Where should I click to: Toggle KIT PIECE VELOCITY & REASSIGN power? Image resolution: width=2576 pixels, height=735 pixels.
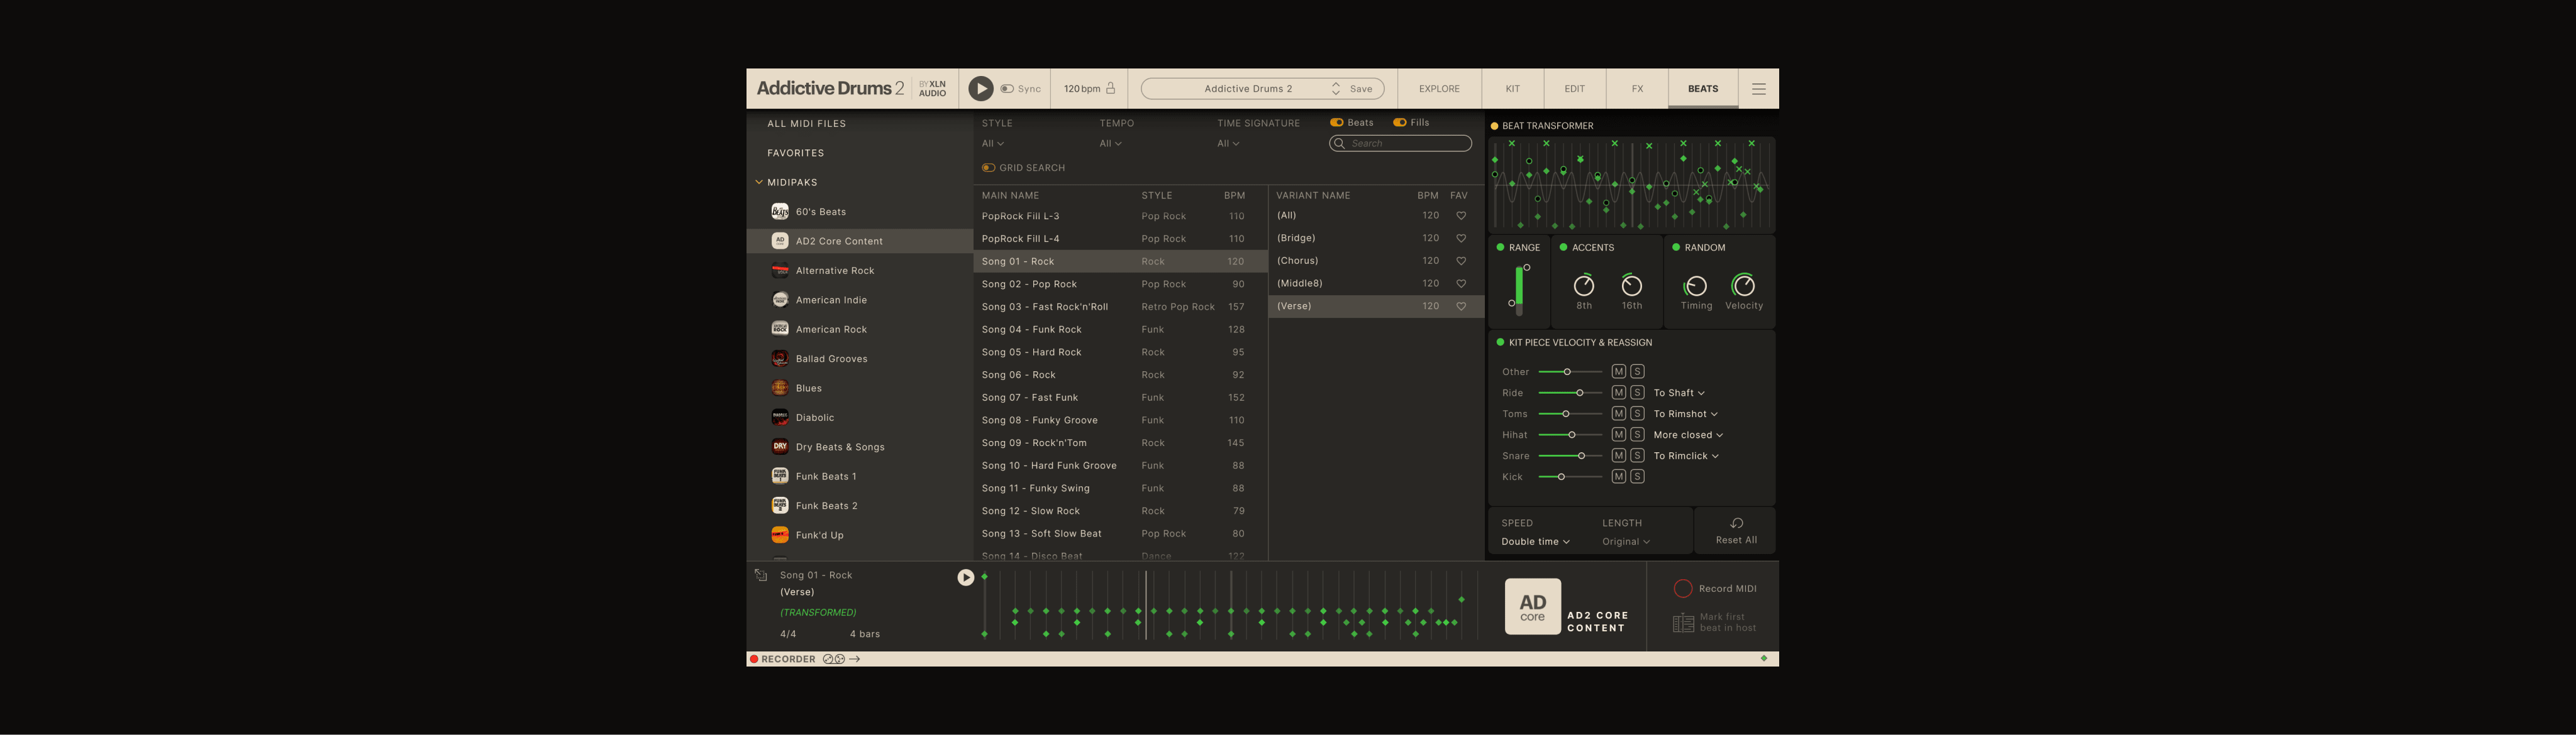pyautogui.click(x=1500, y=342)
